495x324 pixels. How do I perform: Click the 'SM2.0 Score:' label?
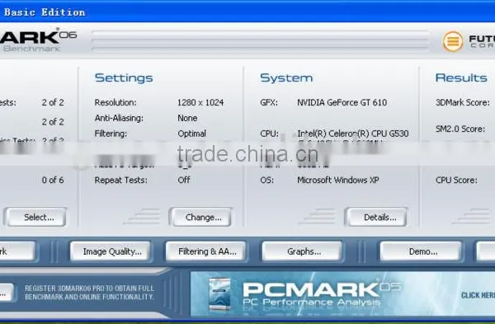pyautogui.click(x=460, y=129)
